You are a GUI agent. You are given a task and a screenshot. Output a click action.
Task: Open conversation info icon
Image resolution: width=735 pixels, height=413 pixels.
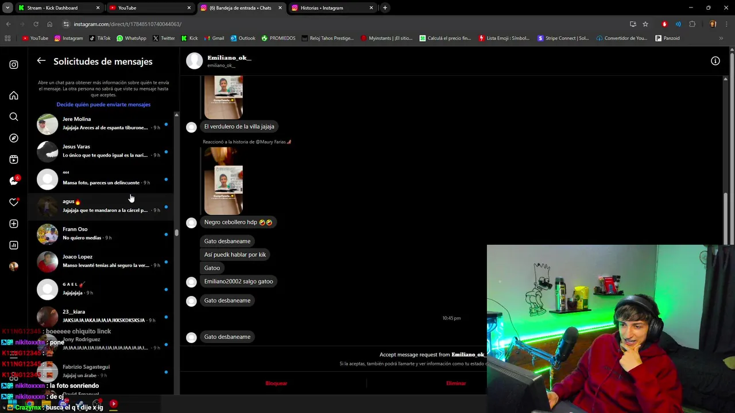[x=715, y=61]
